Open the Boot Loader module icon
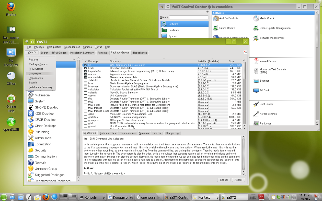Screen dimensions: 322x201 tap(256, 104)
